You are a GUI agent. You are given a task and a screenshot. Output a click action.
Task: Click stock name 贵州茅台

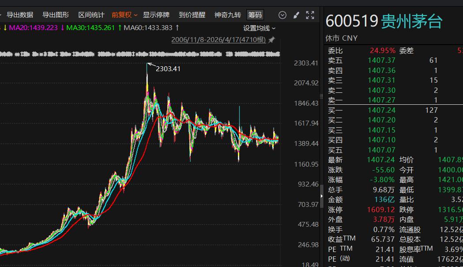tap(412, 21)
